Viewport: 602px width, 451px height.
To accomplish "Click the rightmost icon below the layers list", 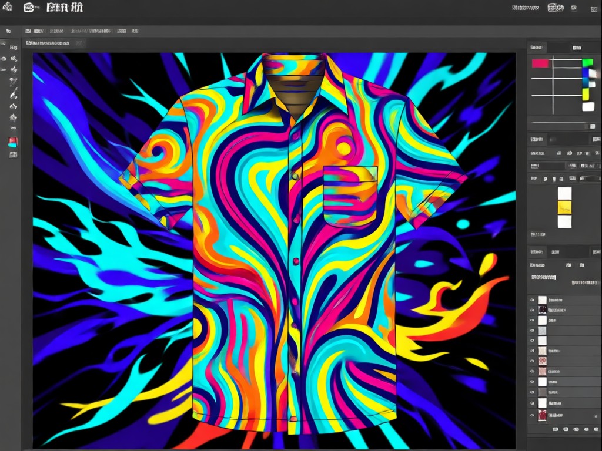I will point(597,429).
